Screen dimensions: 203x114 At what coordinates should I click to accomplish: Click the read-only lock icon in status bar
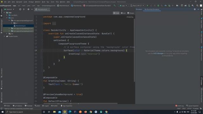(x=200, y=109)
